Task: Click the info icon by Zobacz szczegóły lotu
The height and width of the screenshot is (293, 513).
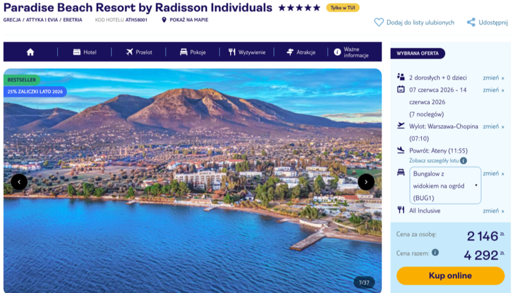Action: [463, 160]
